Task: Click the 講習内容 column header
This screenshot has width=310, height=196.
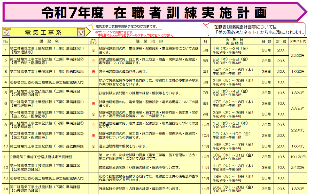Action: click(150, 41)
